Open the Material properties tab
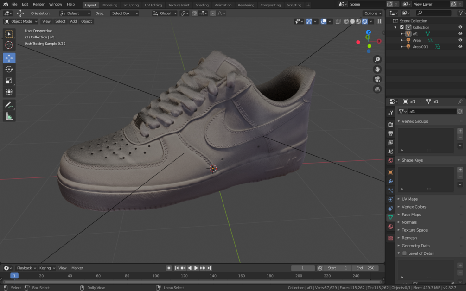 pos(390,227)
